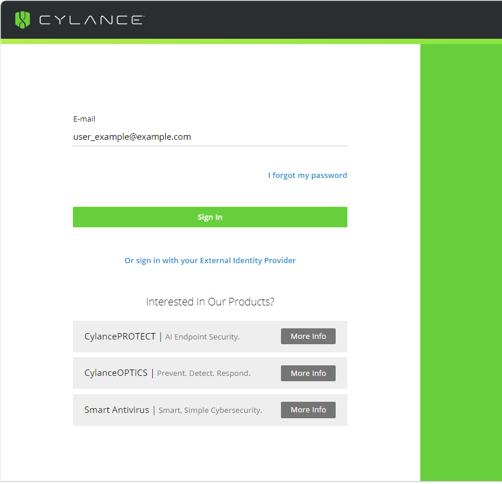Click the green Sign In button
The height and width of the screenshot is (484, 502).
210,217
